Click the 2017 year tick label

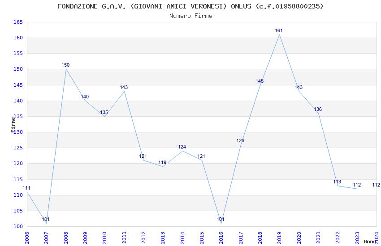241,238
